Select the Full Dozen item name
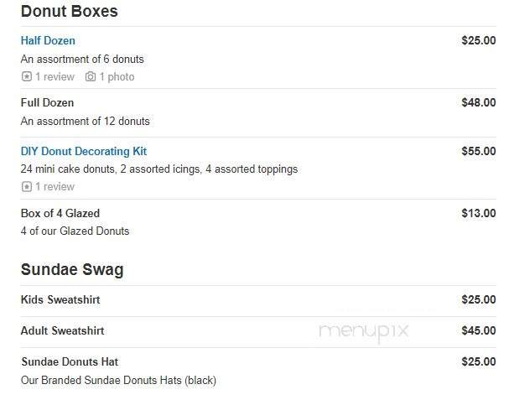Viewport: 514px width, 400px height. click(47, 103)
